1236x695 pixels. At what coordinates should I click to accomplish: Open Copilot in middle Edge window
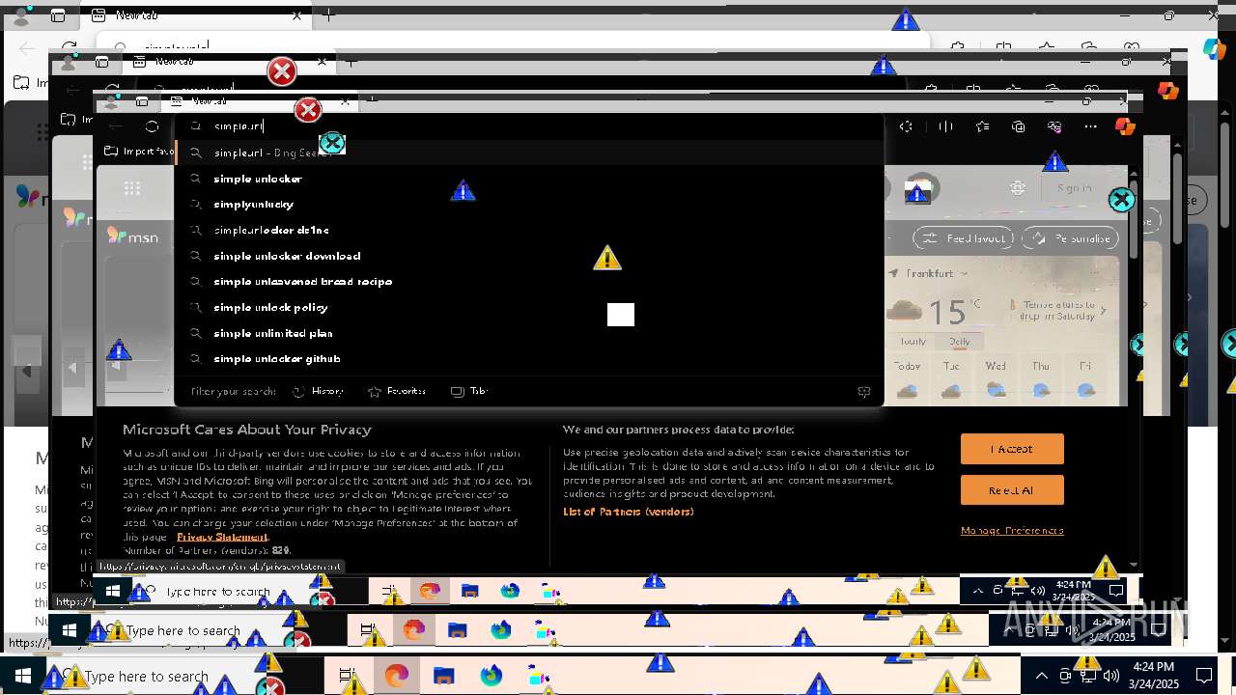pyautogui.click(x=1168, y=90)
